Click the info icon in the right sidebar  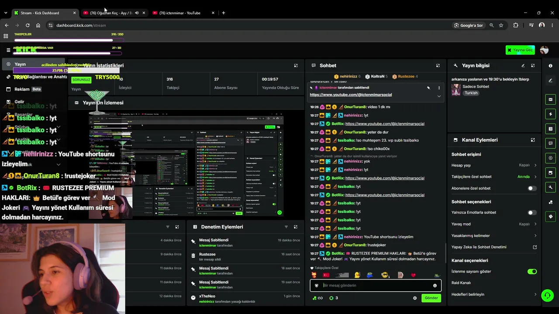pyautogui.click(x=550, y=66)
